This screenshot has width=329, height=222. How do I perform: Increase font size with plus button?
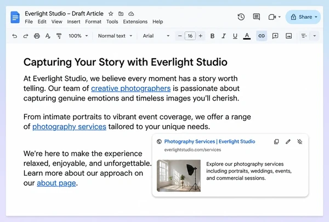(x=200, y=36)
